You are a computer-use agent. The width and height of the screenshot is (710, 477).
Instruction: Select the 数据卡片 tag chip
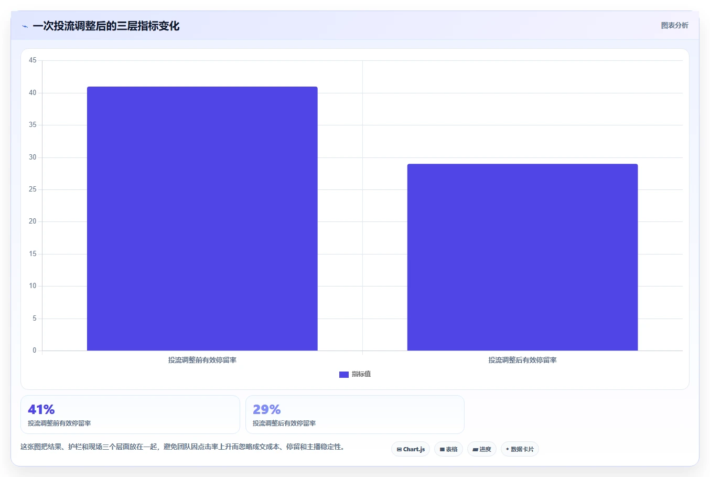point(520,449)
